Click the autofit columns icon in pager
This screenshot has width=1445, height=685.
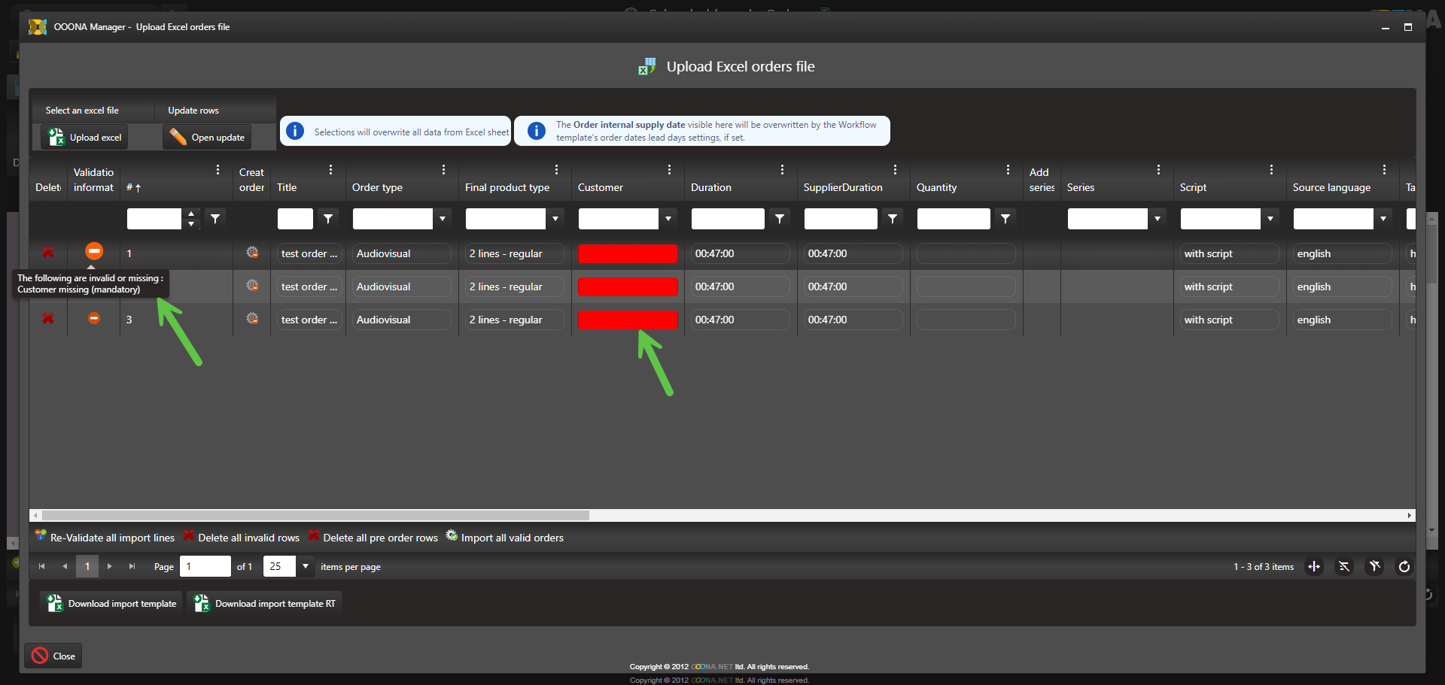[1314, 567]
